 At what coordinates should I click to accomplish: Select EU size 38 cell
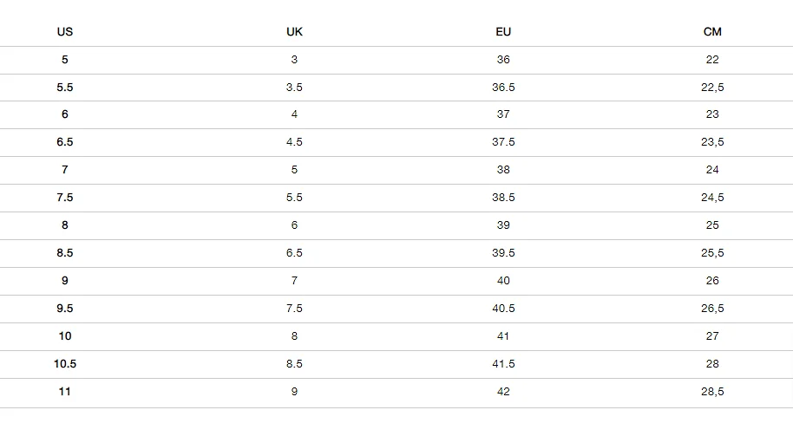[x=503, y=170]
